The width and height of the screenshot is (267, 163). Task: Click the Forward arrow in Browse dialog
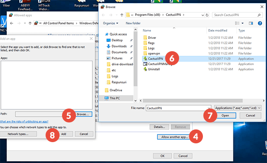pyautogui.click(x=110, y=15)
